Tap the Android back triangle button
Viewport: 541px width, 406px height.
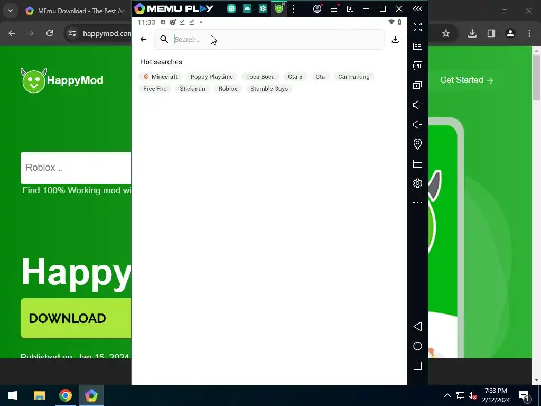(417, 327)
